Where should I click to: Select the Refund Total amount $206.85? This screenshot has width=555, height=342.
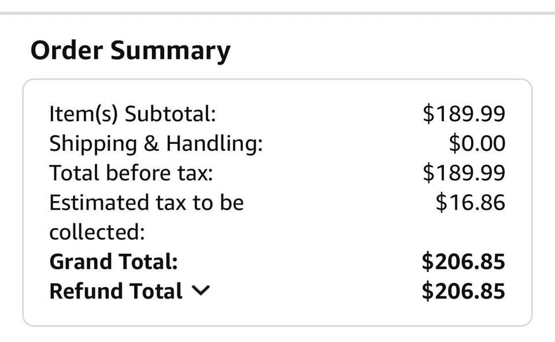463,291
